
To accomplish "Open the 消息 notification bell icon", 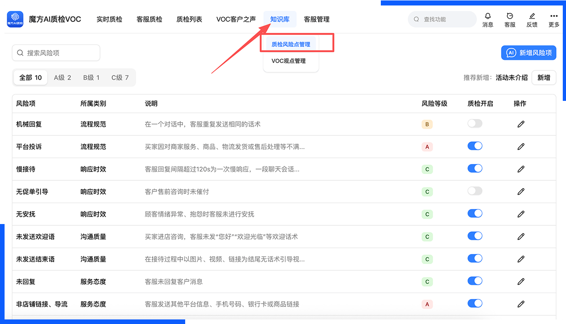I will click(488, 16).
